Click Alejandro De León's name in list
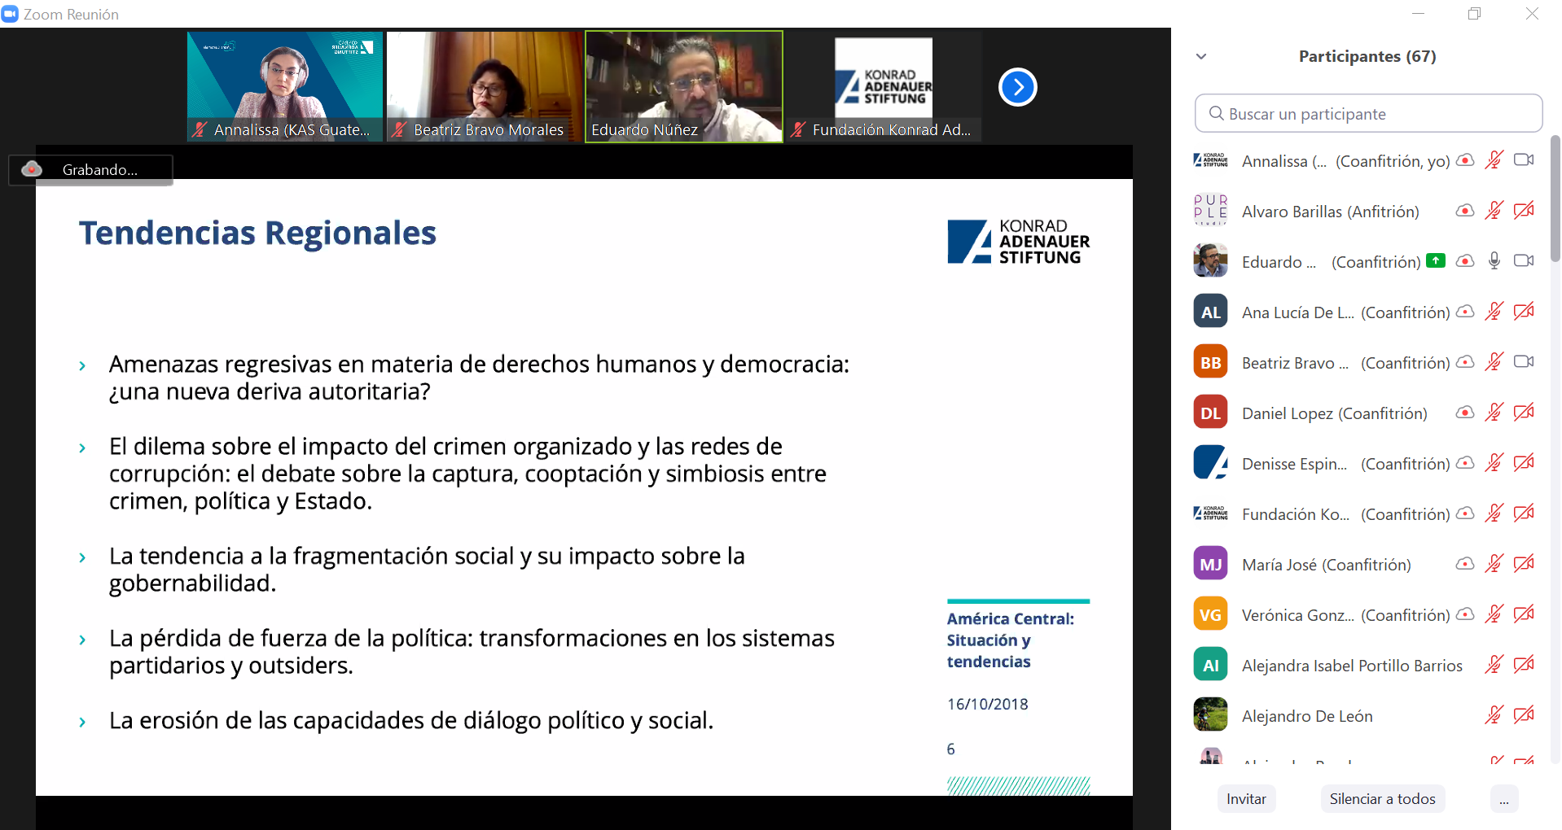1562x830 pixels. [1307, 716]
